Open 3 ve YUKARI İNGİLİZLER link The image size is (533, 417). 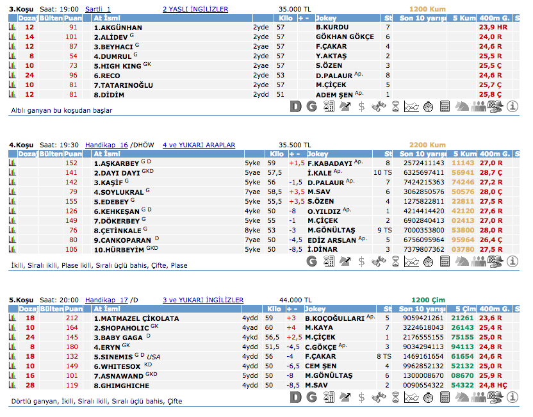click(203, 300)
